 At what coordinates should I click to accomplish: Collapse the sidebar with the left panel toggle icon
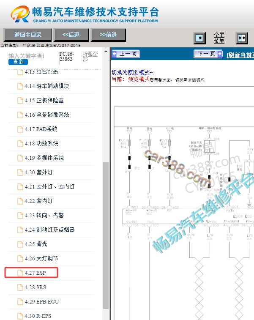point(199,38)
